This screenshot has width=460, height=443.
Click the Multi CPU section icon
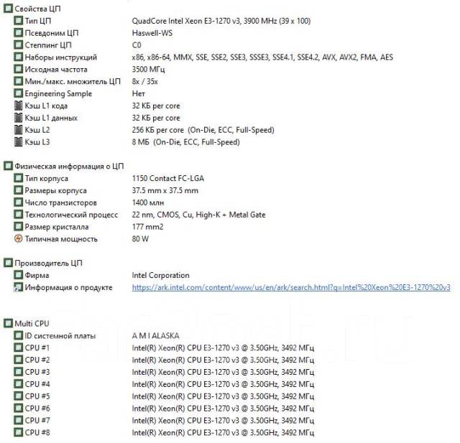pos(8,324)
